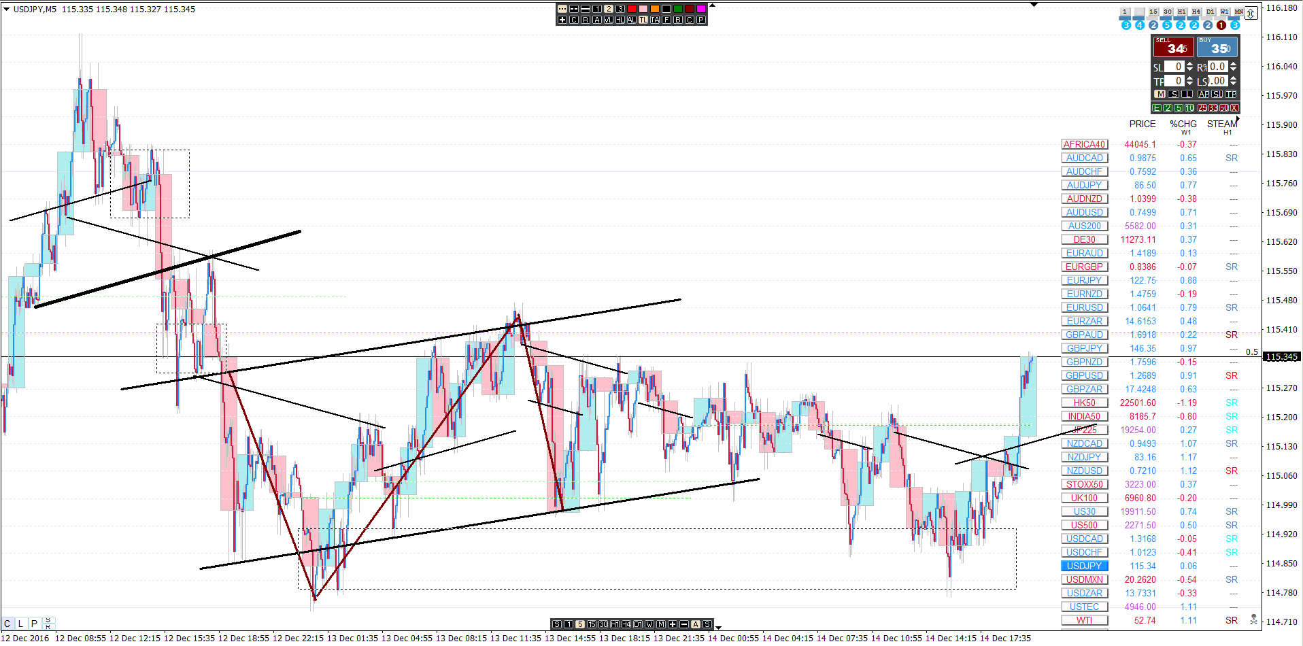Viewport: 1303px width, 646px height.
Task: Toggle the A auto-scroll button on bottom toolbar
Action: (x=696, y=624)
